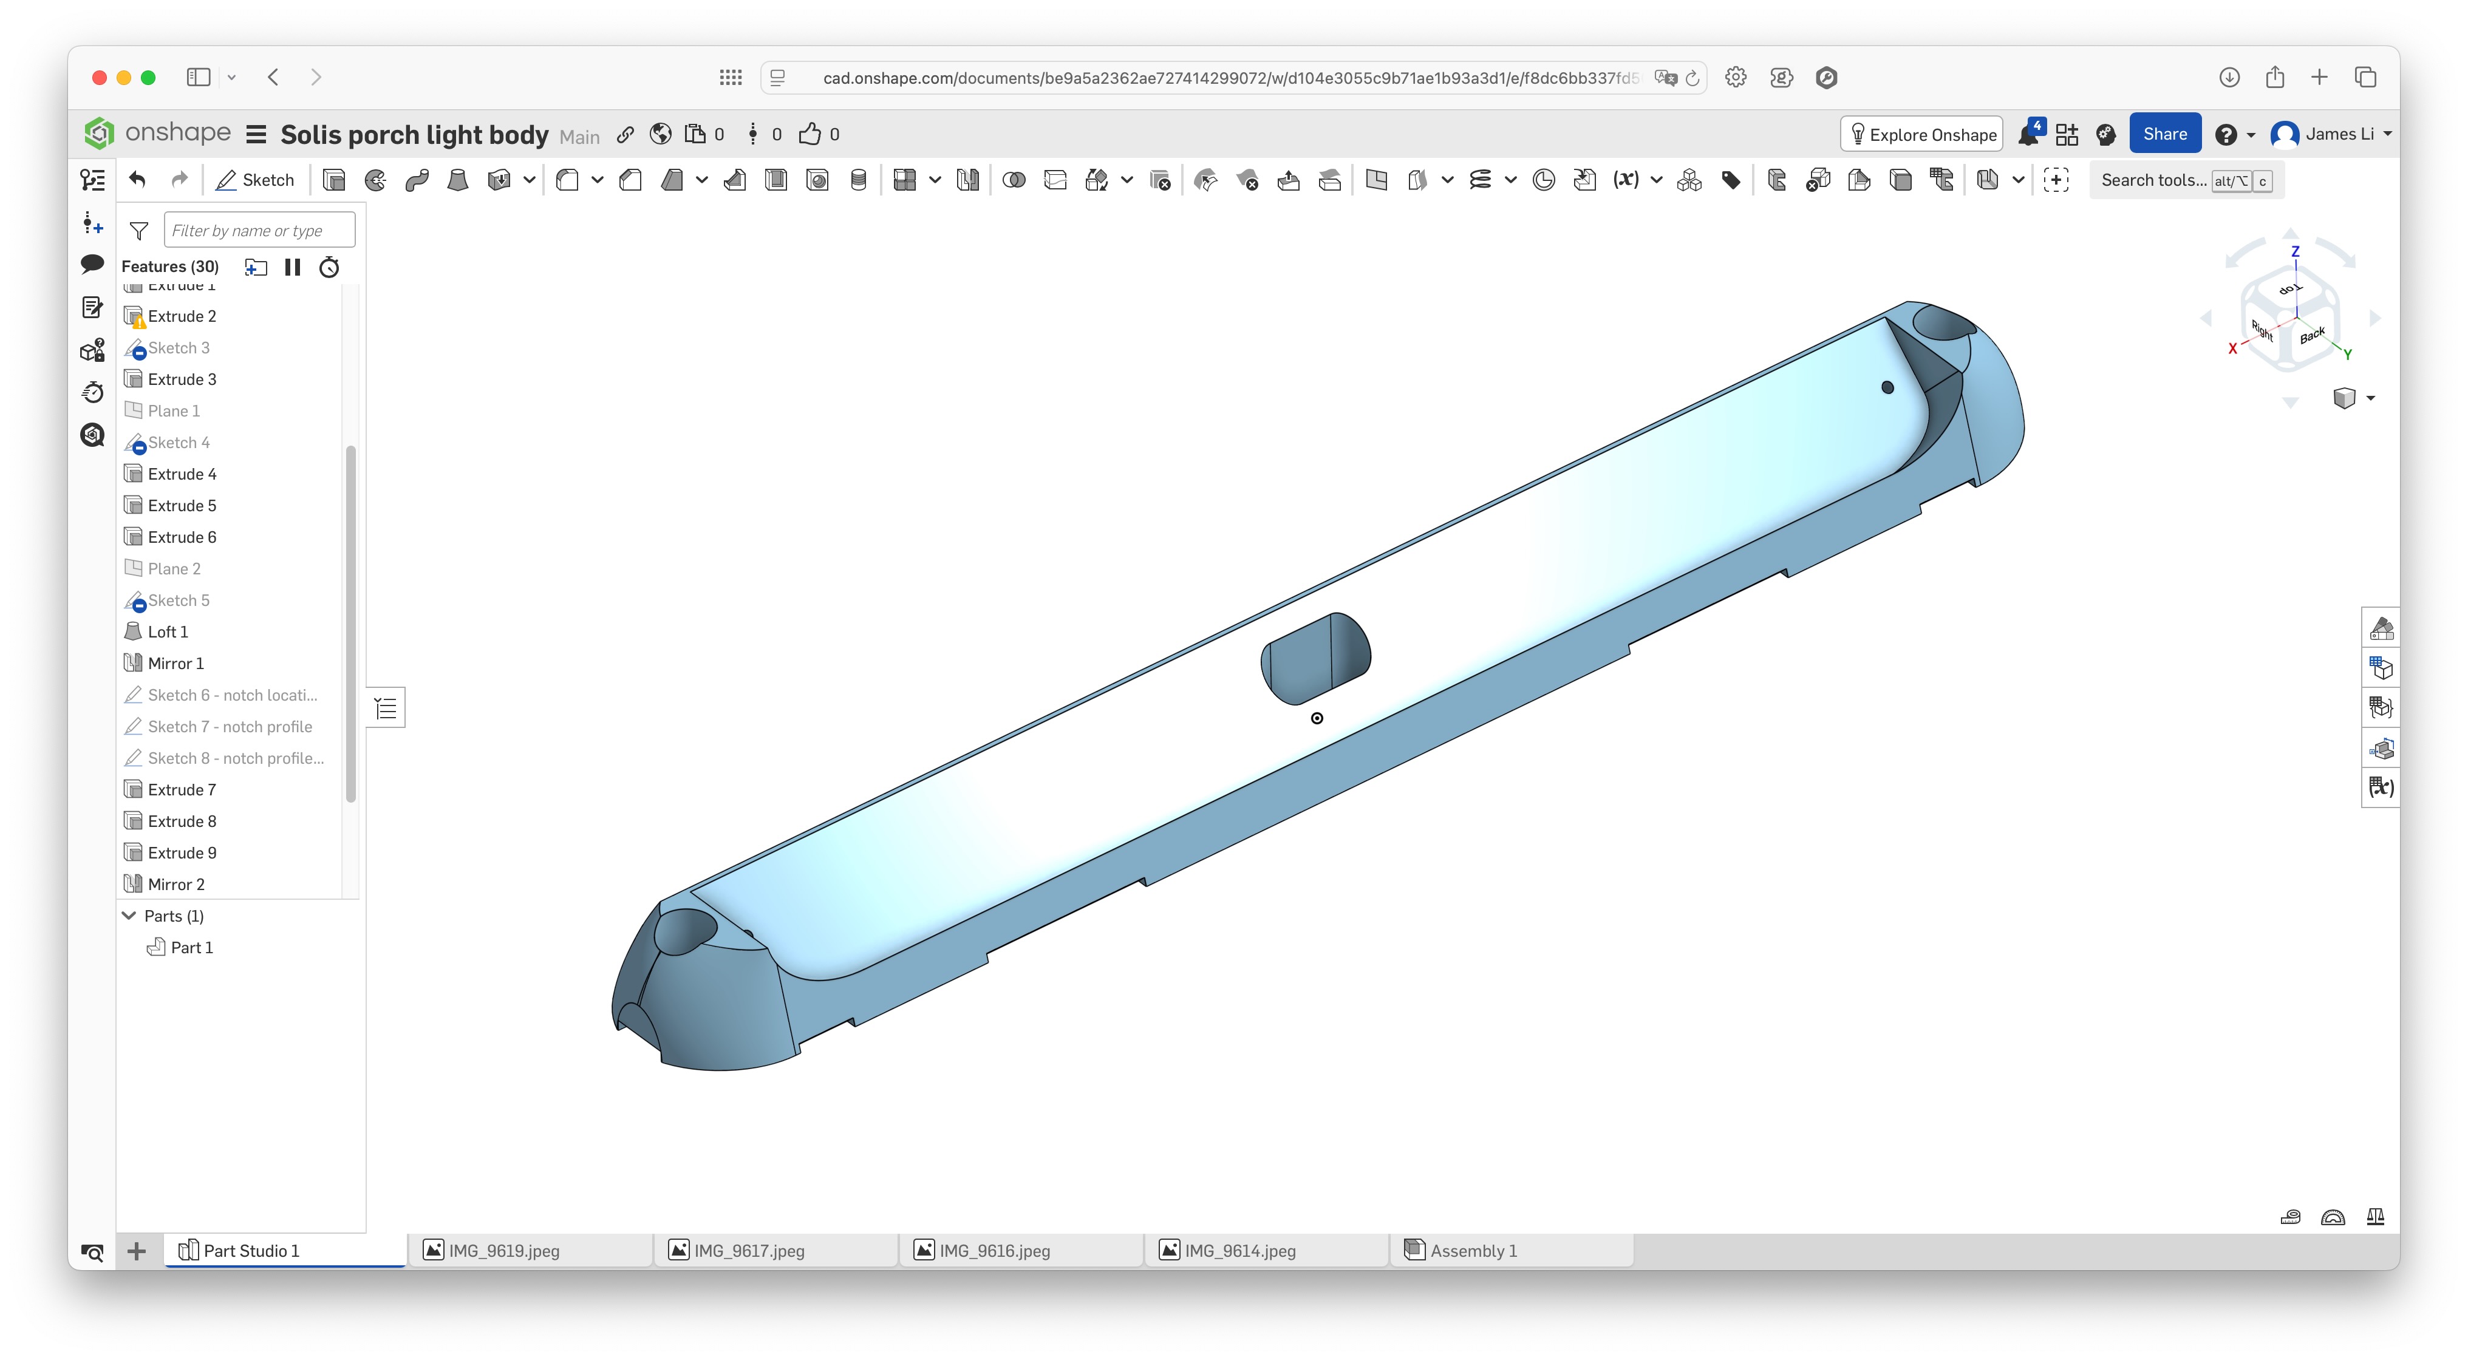This screenshot has height=1360, width=2468.
Task: Click the Undo arrow
Action: tap(138, 180)
